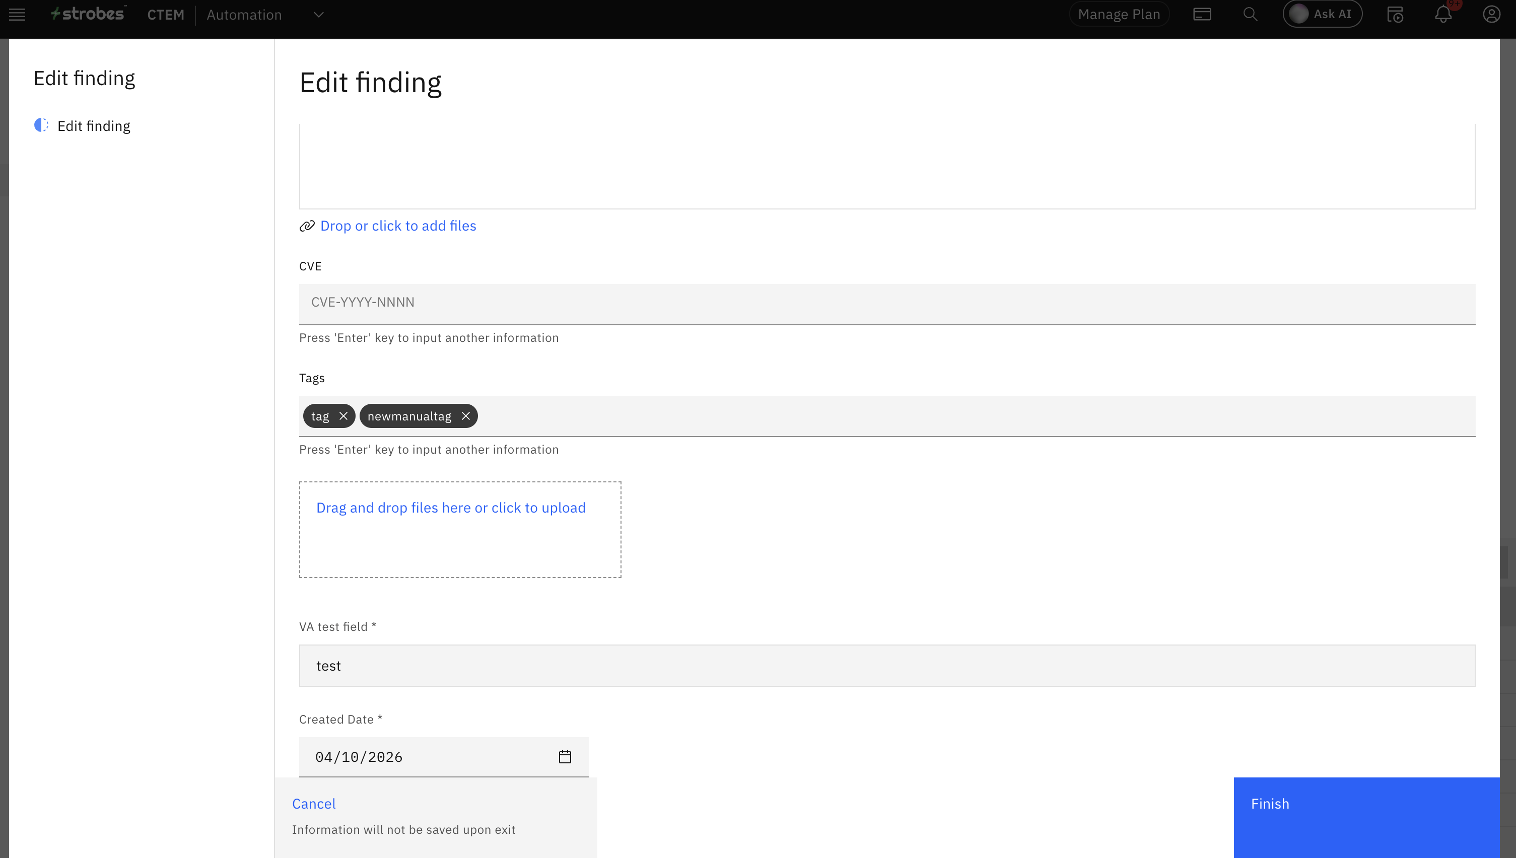The height and width of the screenshot is (858, 1516).
Task: Open the hamburger navigation menu
Action: pyautogui.click(x=17, y=15)
